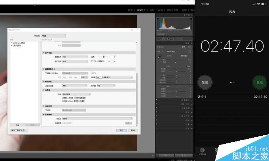Click the 品质 quality slider handle
The height and width of the screenshot is (161, 269).
point(104,57)
